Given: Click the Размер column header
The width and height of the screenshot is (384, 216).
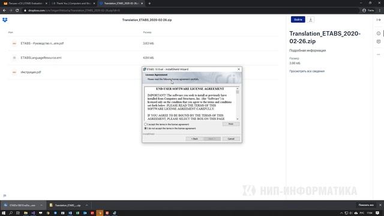Looking at the screenshot, I should [x=147, y=32].
